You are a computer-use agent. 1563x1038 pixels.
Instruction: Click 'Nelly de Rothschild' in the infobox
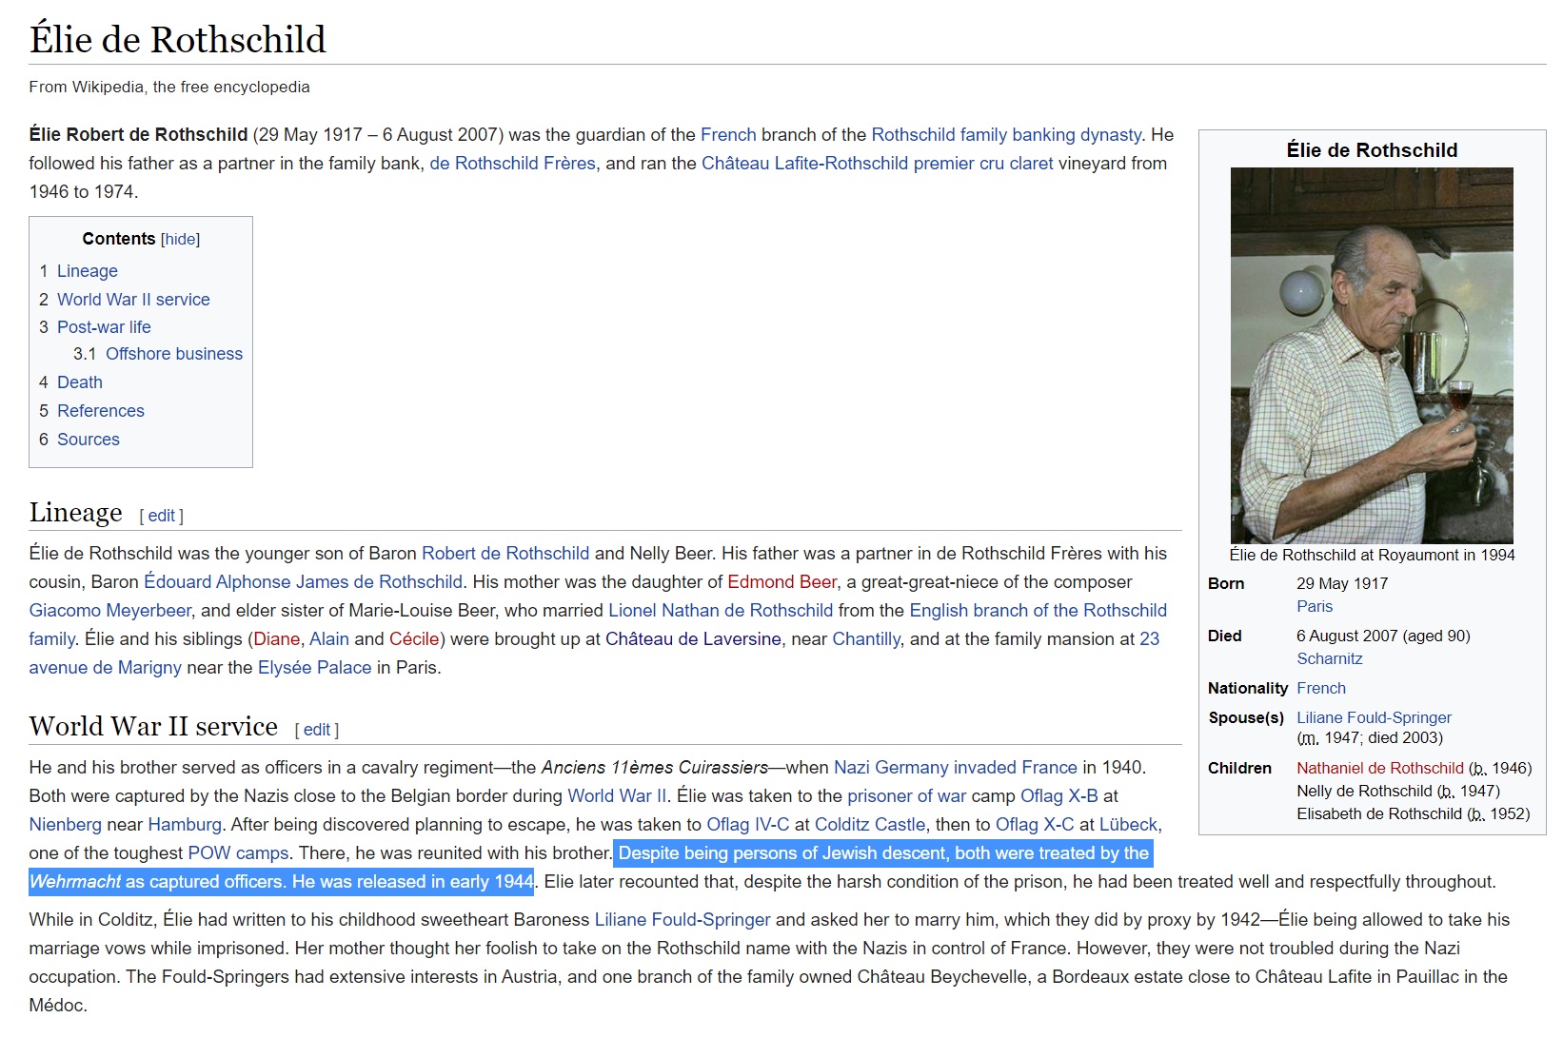(x=1364, y=792)
